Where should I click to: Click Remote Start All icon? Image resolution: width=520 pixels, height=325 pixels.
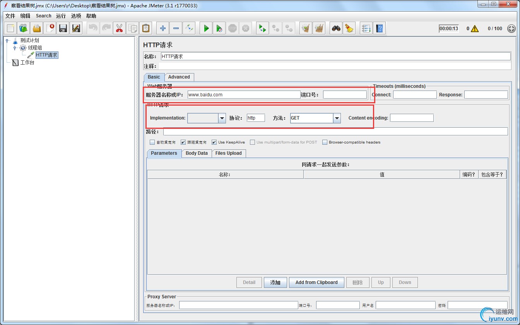(262, 28)
